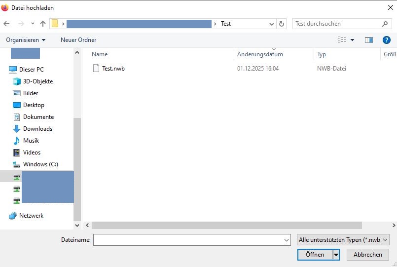The width and height of the screenshot is (397, 267).
Task: Click the Abbrechen button
Action: (367, 255)
